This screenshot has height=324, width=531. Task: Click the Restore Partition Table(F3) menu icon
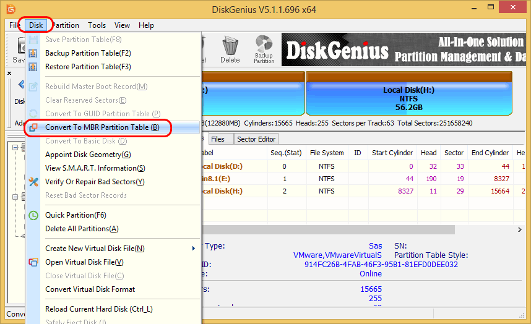pyautogui.click(x=33, y=67)
